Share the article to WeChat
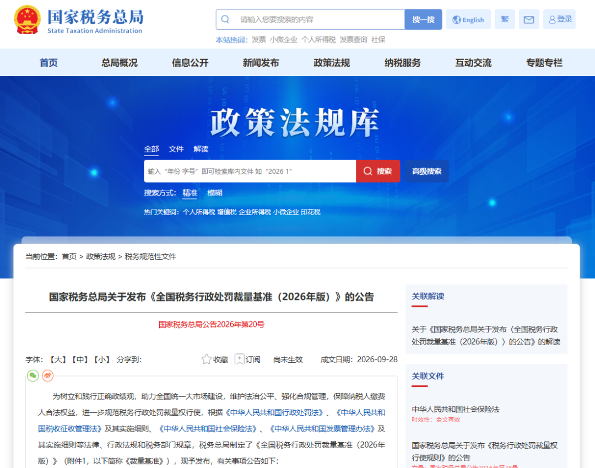Image resolution: width=595 pixels, height=468 pixels. click(33, 375)
